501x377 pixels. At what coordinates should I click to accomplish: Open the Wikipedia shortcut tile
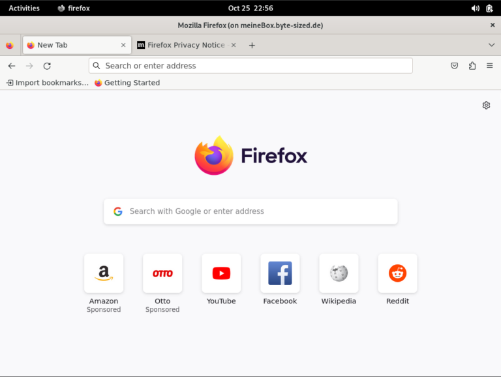click(339, 273)
